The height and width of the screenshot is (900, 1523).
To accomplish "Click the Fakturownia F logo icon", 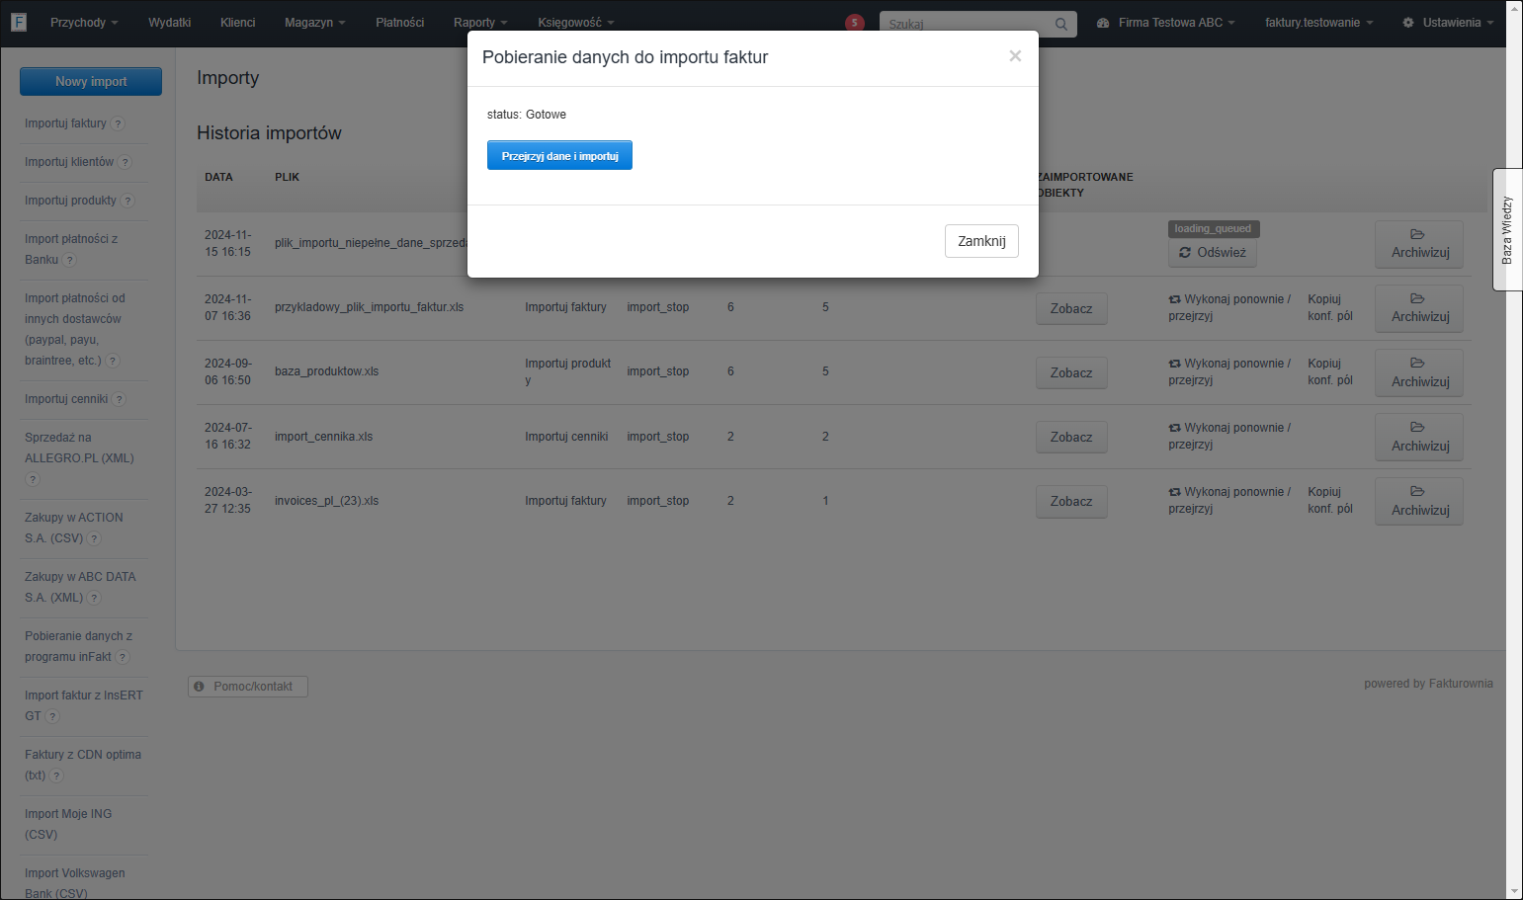I will [x=19, y=22].
